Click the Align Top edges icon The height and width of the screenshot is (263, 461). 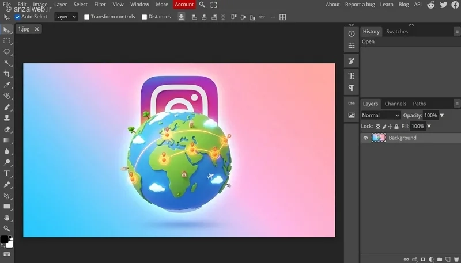pyautogui.click(x=234, y=17)
